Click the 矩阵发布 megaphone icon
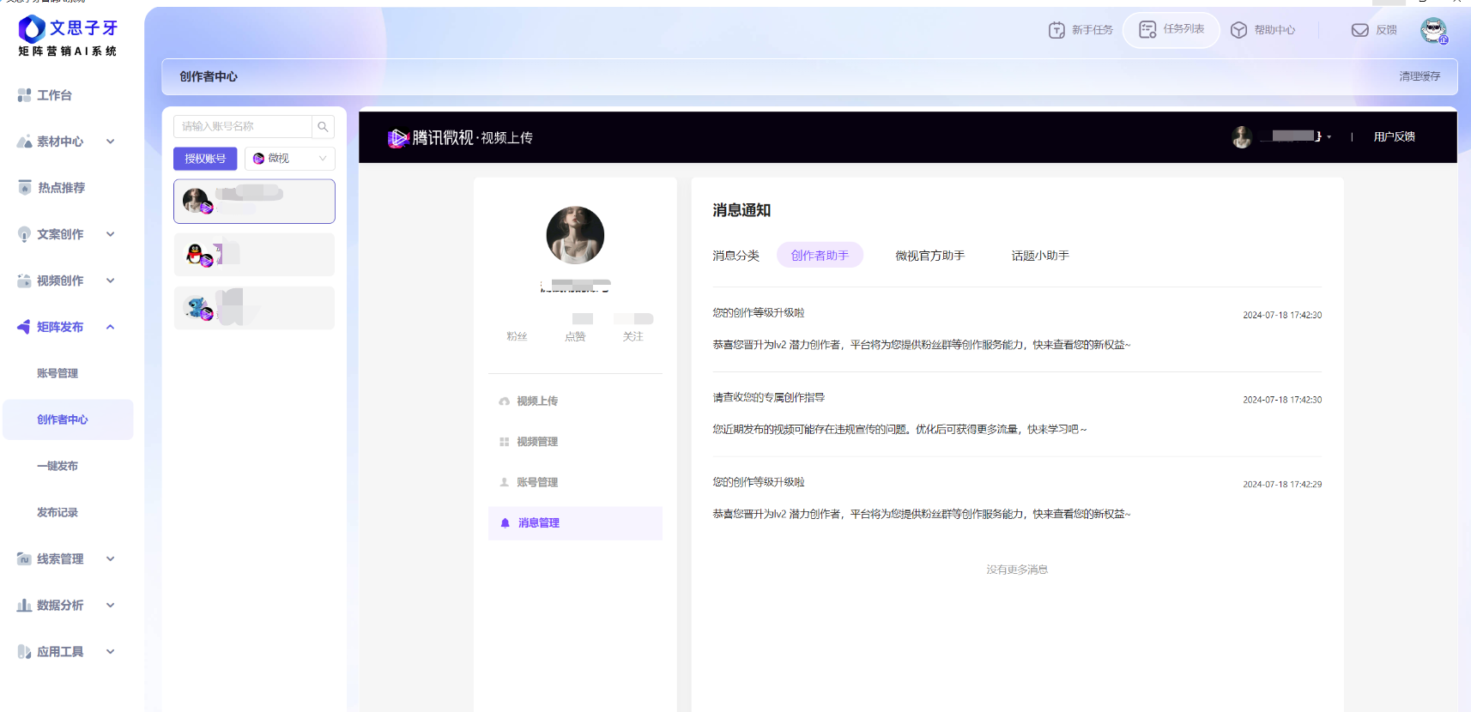Screen dimensions: 1471x712 pyautogui.click(x=24, y=327)
